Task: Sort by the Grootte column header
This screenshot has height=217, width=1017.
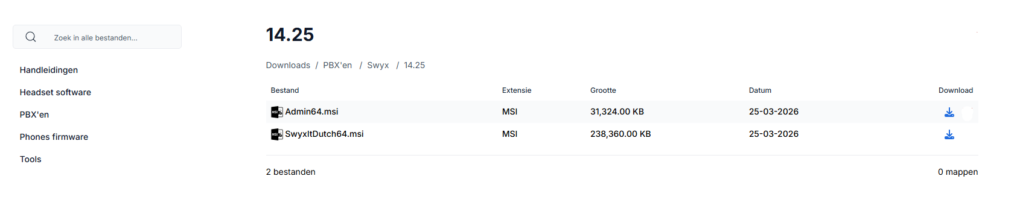Action: coord(603,90)
